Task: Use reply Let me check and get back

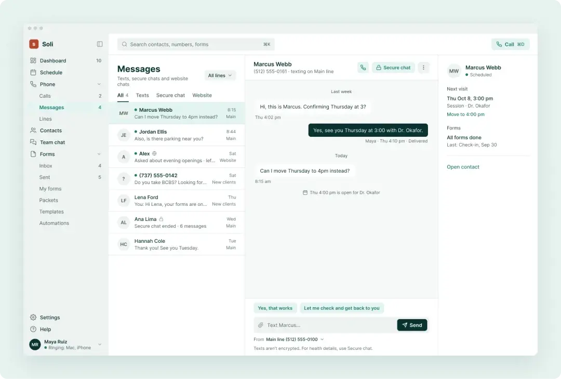Action: click(x=342, y=308)
